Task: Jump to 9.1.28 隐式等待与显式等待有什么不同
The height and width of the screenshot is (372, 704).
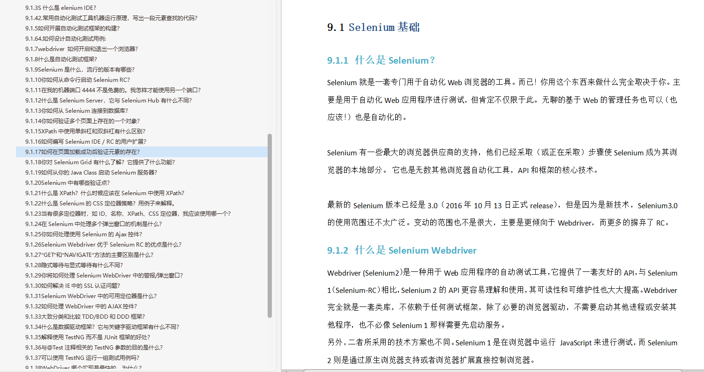Action: [x=74, y=265]
